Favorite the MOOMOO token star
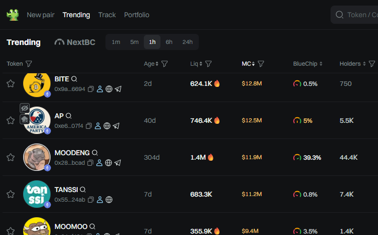Image resolution: width=378 pixels, height=235 pixels. click(x=11, y=231)
